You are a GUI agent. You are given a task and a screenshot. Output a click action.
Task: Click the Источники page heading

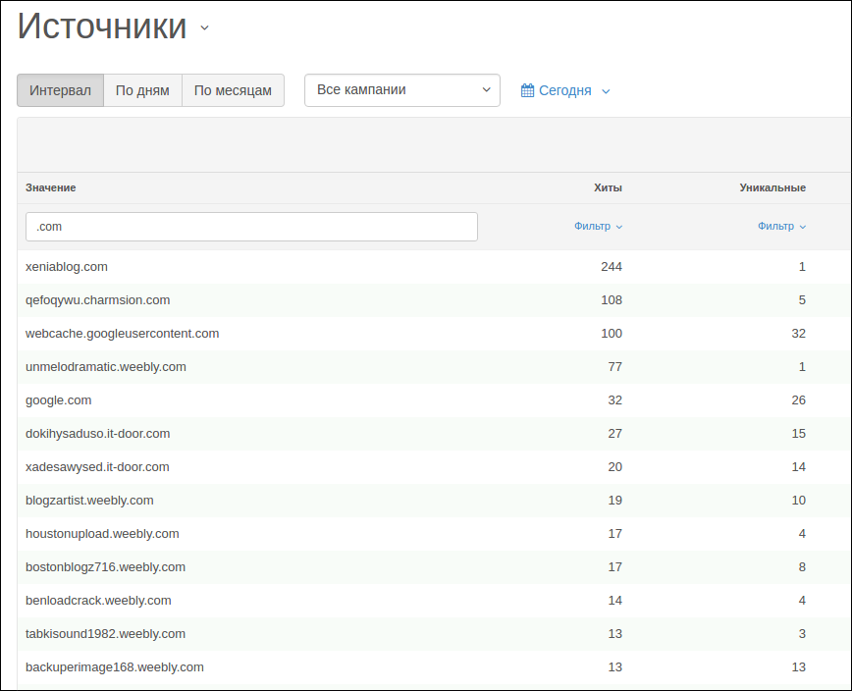[x=102, y=27]
